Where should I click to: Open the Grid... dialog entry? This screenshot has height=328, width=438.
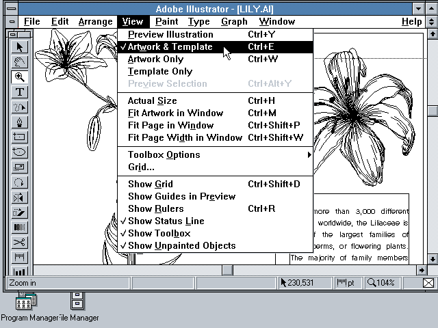(141, 167)
